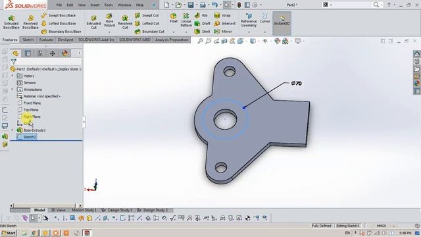Screen dimensions: 421x237
Task: Open the DisplayManager tab
Action: (64, 53)
